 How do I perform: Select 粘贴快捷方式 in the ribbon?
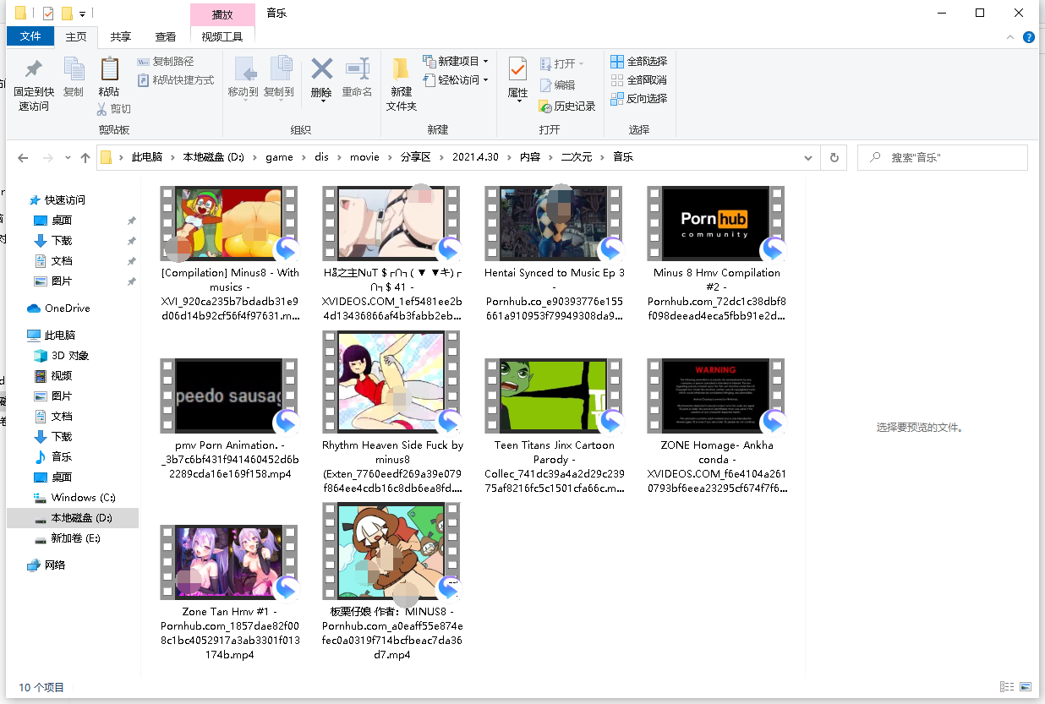(x=175, y=80)
